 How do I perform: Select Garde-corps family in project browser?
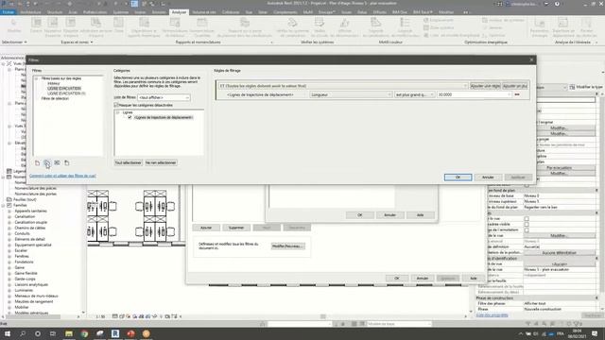[26, 279]
